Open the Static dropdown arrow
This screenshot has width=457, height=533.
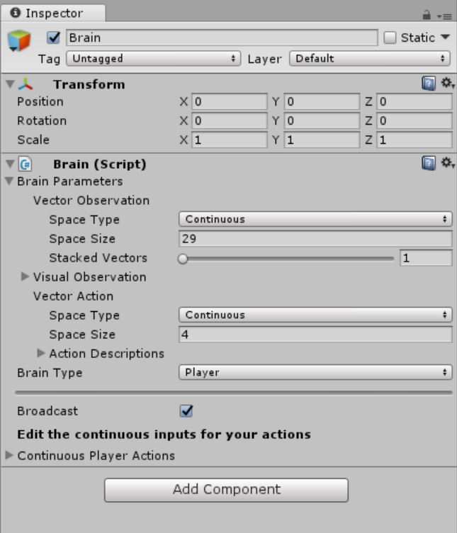(x=445, y=37)
